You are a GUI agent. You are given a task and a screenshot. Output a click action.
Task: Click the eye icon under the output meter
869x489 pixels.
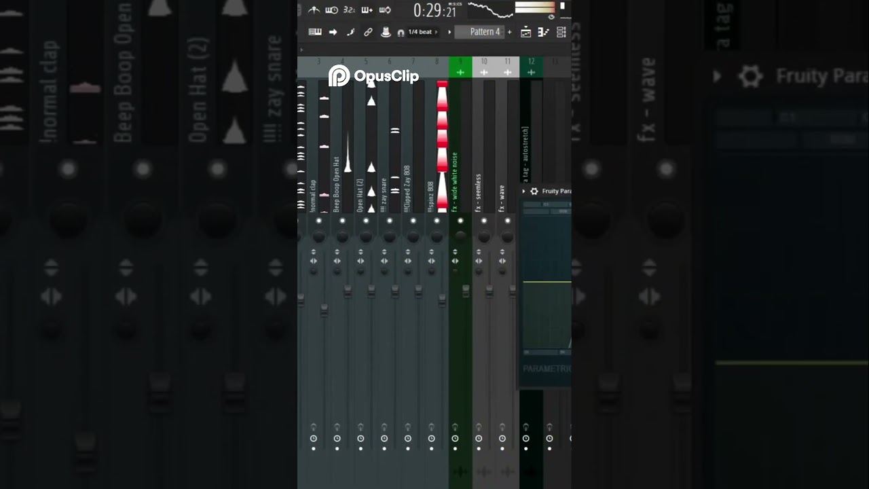551,17
